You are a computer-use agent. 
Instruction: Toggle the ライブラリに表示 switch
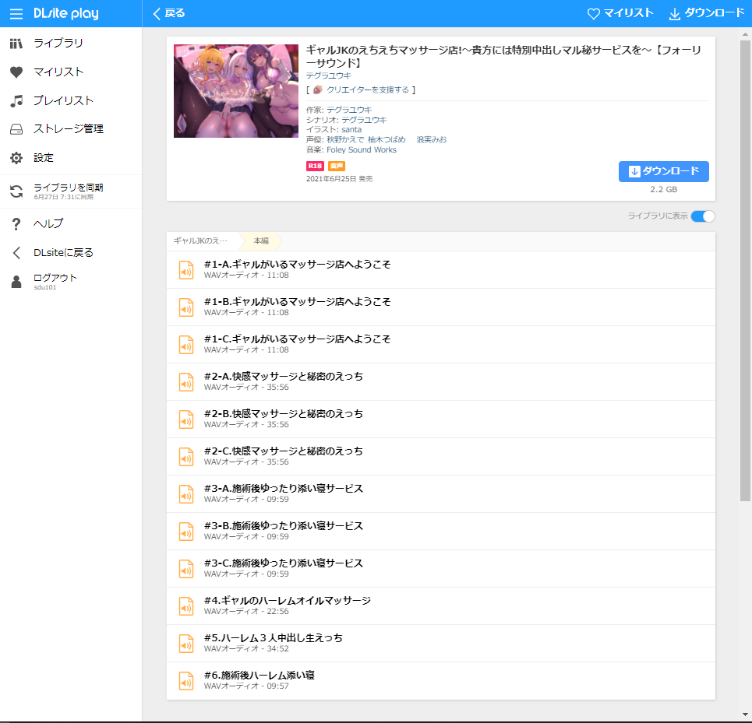pos(703,216)
